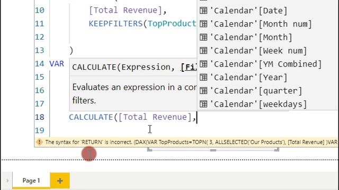
Task: Click the page tabs scroll-left arrow
Action: click(7, 180)
